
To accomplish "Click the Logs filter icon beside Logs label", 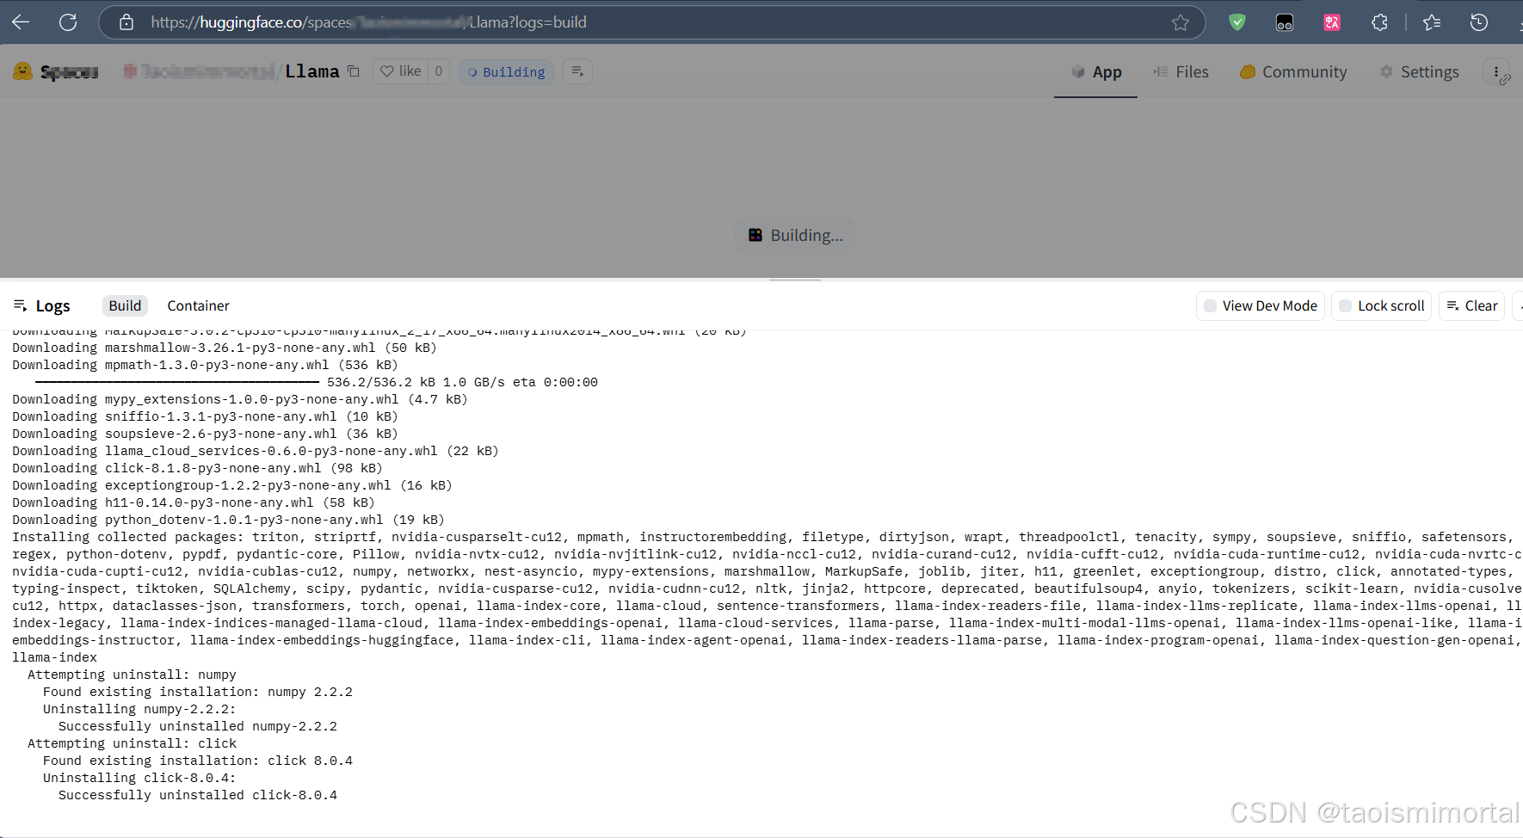I will pos(21,305).
